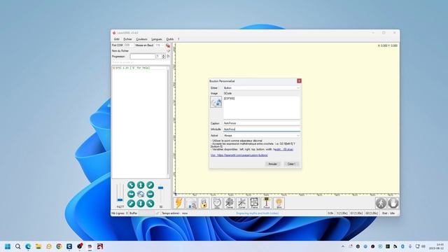This screenshot has height=252, width=448.
Task: Open Microsoft Edge from the taskbar
Action: pyautogui.click(x=28, y=246)
